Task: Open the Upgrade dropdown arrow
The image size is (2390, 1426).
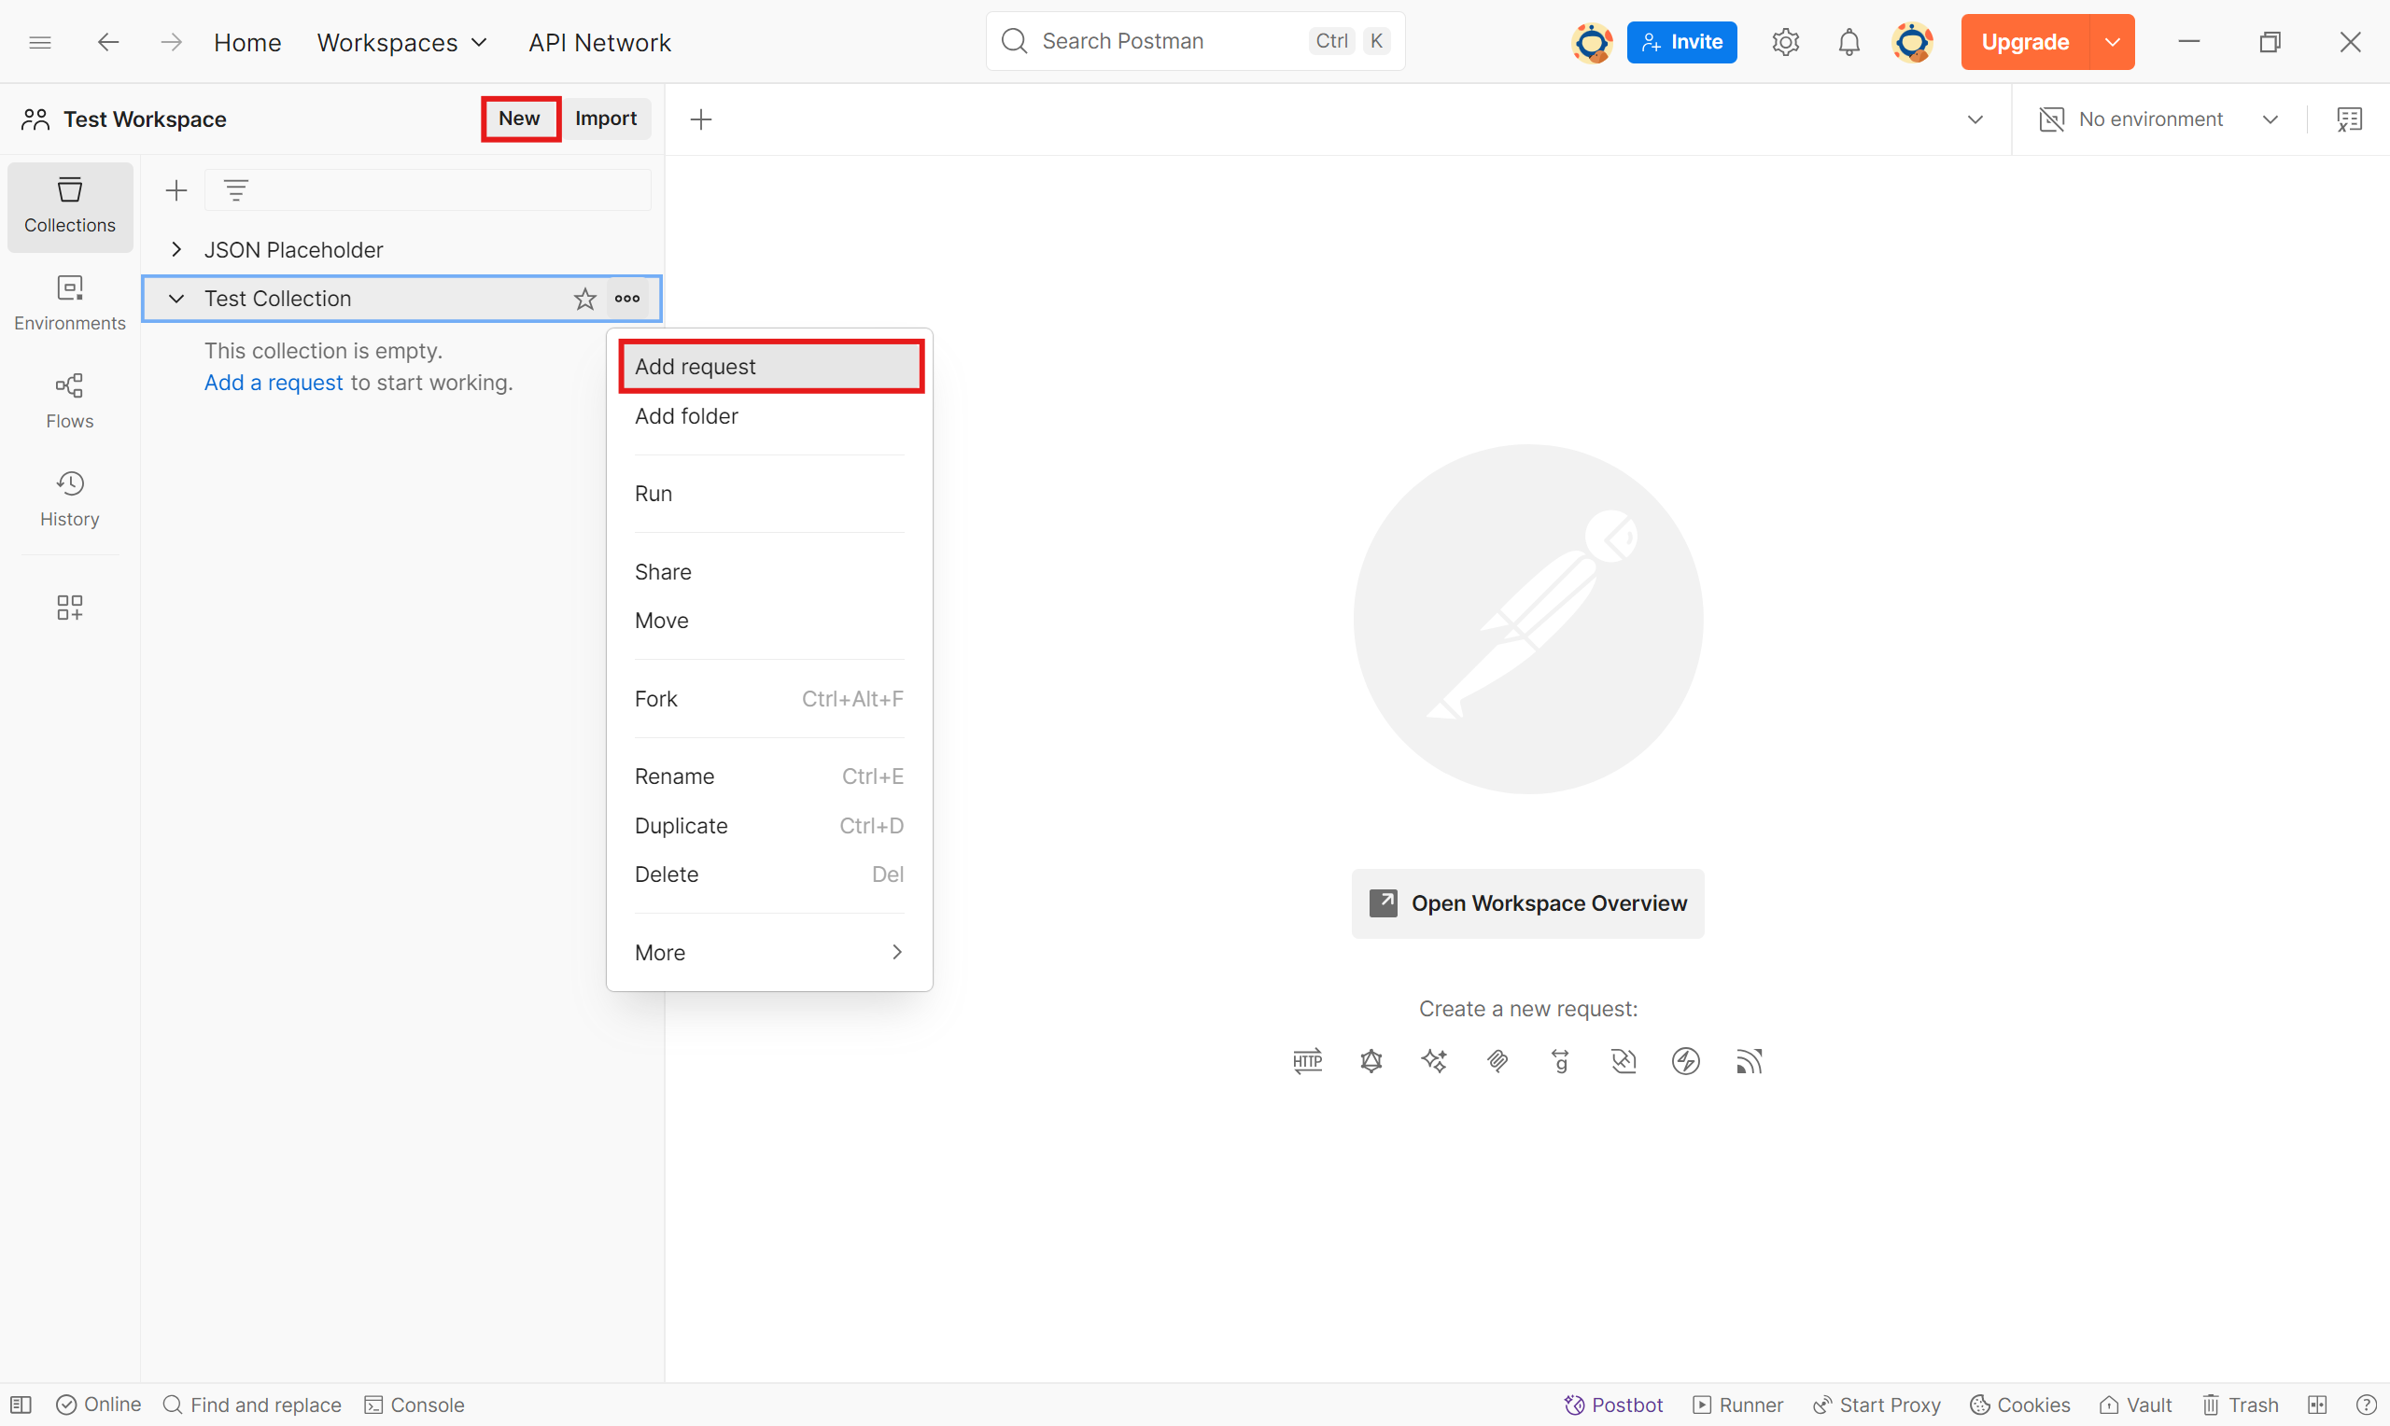Action: [2113, 42]
